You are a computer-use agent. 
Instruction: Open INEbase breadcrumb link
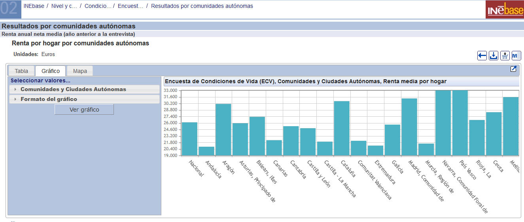coord(34,6)
